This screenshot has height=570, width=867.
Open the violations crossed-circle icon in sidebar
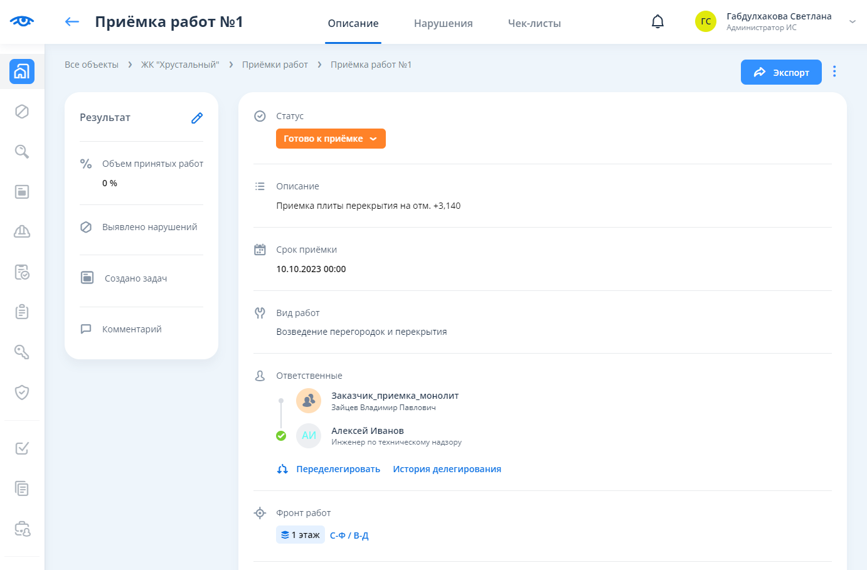tap(22, 112)
